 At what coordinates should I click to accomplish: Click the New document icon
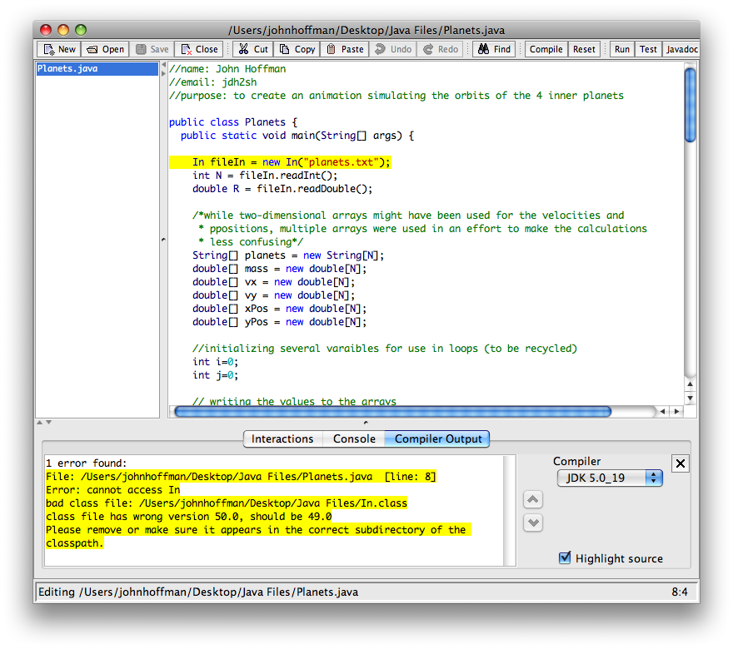click(x=49, y=49)
